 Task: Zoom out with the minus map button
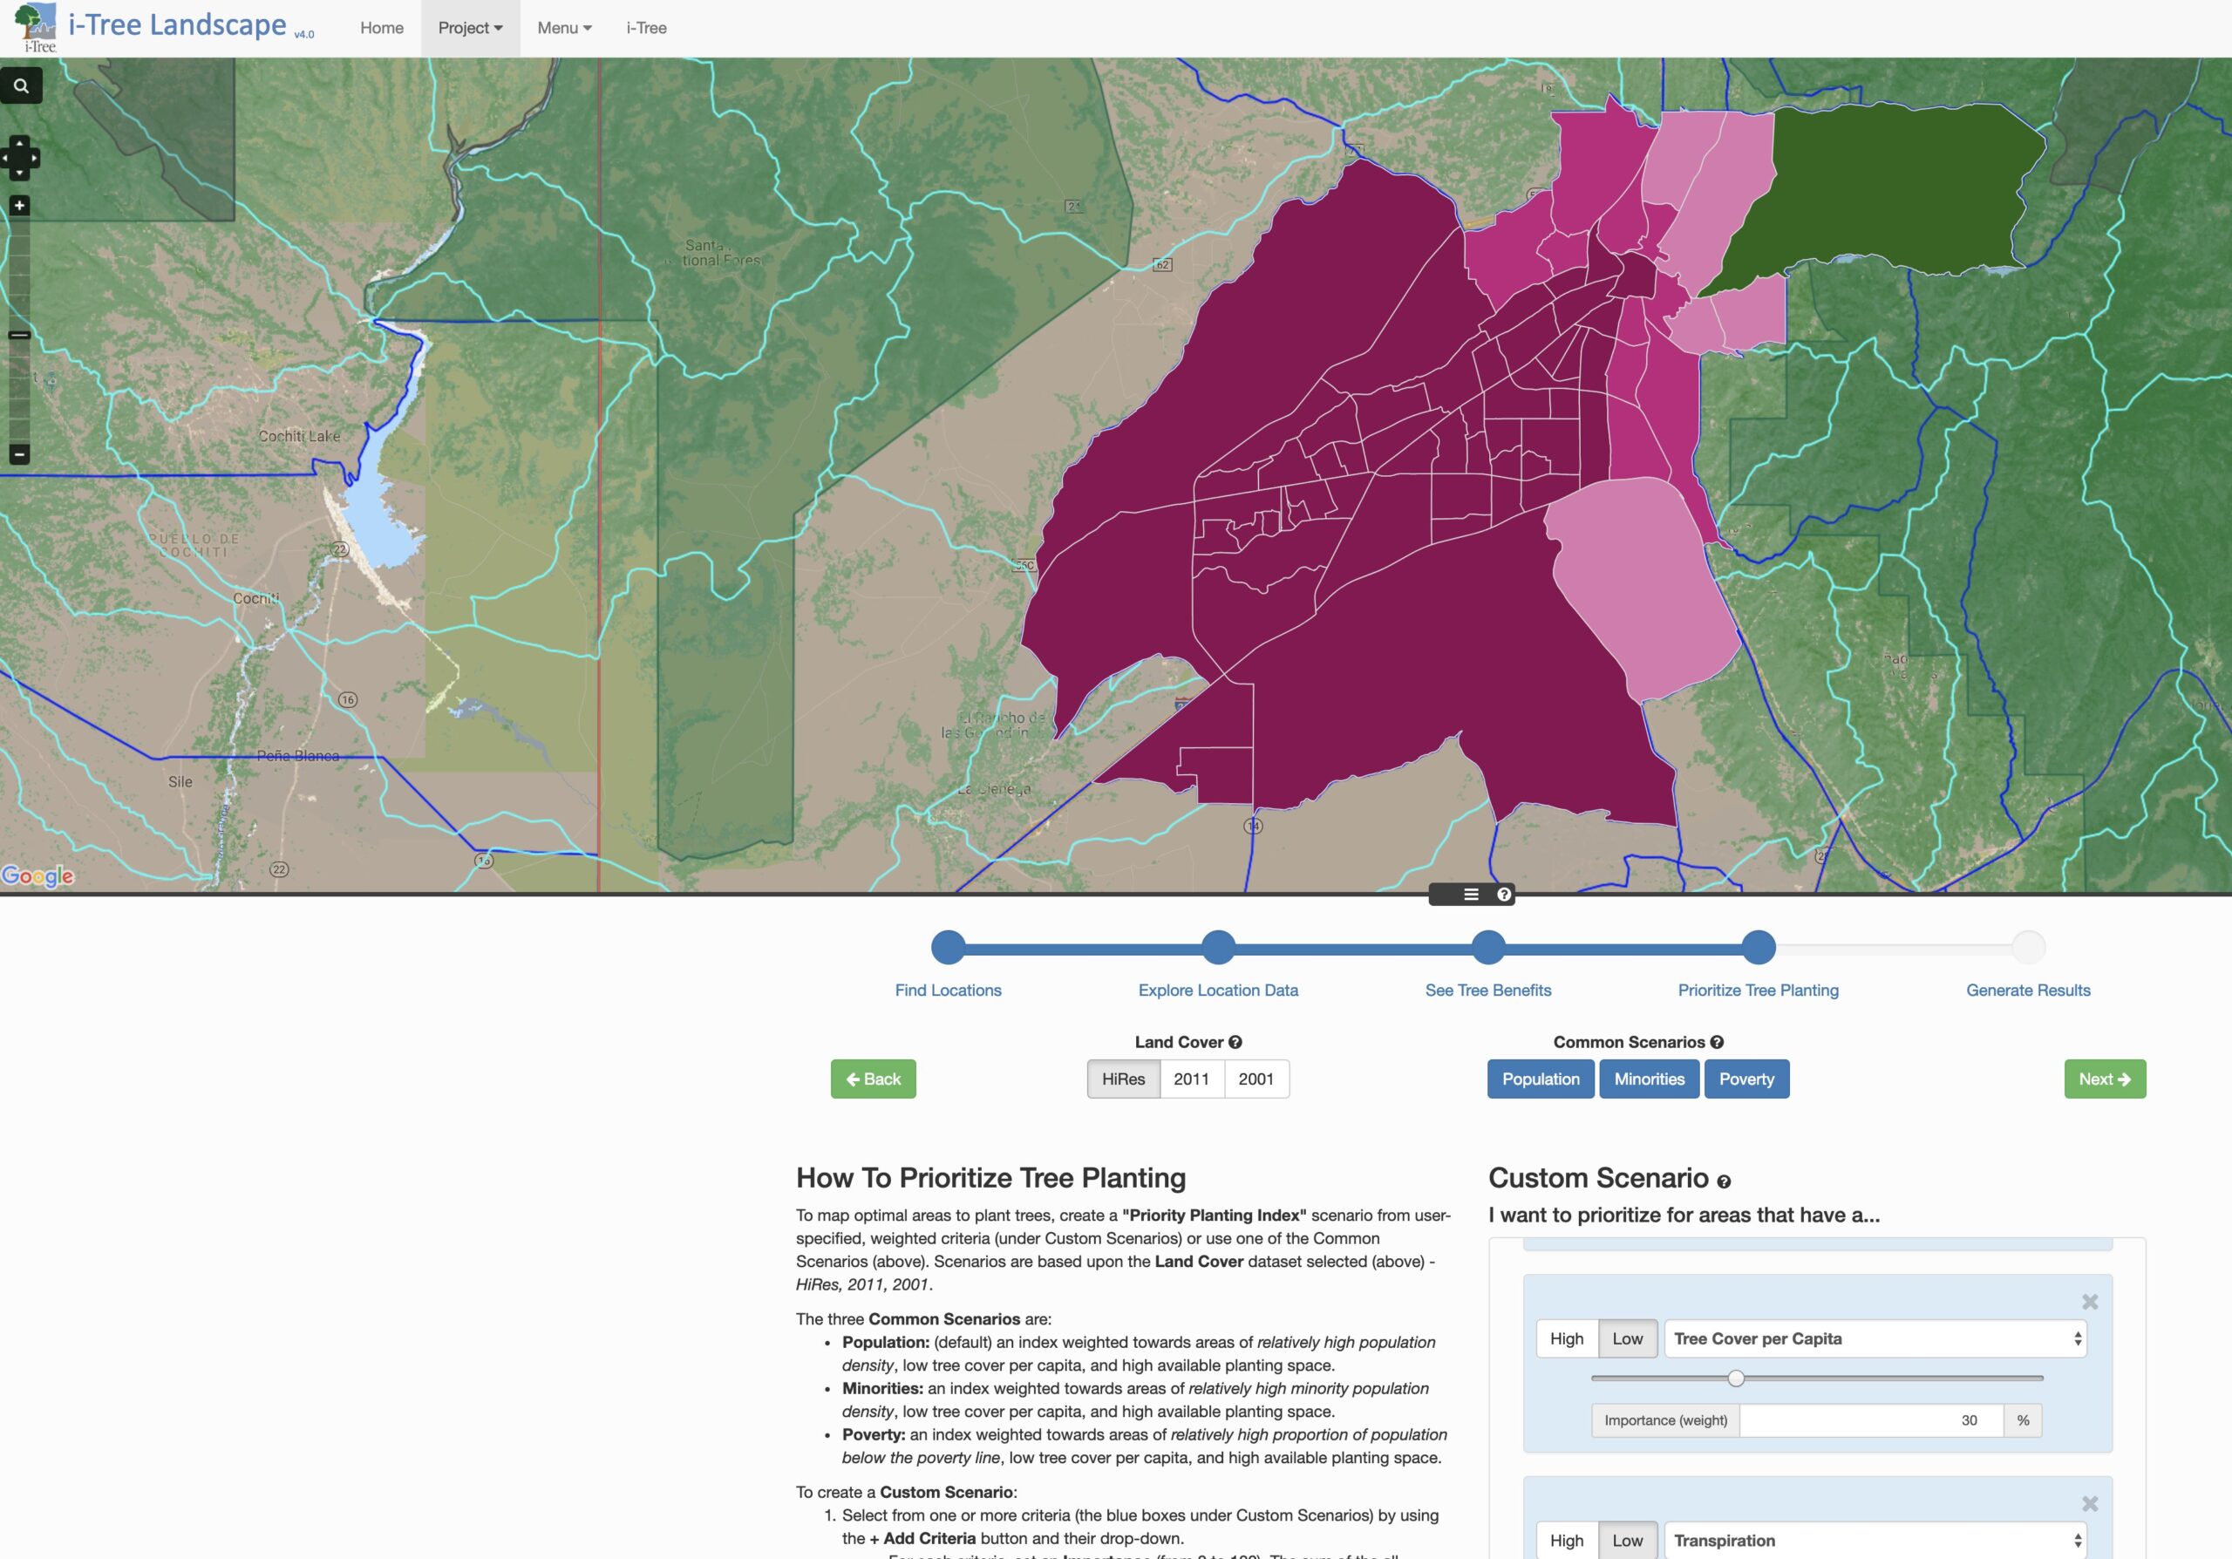(19, 454)
